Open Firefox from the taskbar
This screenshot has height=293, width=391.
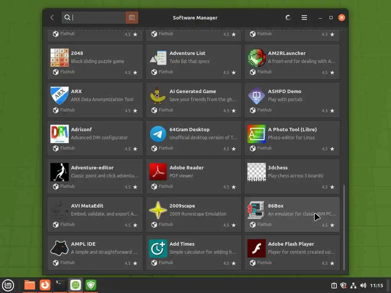pyautogui.click(x=45, y=285)
